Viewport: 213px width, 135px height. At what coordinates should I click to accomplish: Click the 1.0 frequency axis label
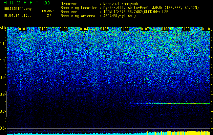tap(3, 61)
